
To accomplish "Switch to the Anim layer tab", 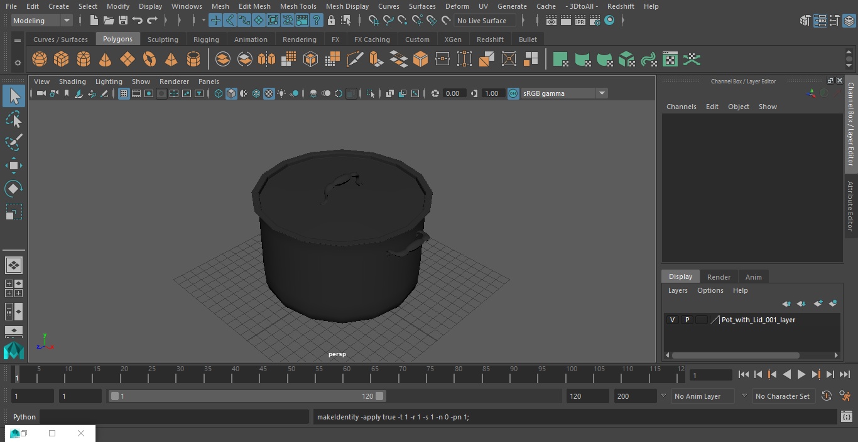I will coord(753,277).
